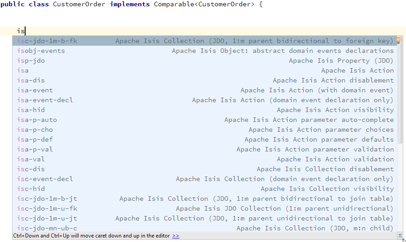The image size is (406, 242).
Task: Pick isc-jdo-1m-u-fk unidirectional collection template
Action: 47,208
